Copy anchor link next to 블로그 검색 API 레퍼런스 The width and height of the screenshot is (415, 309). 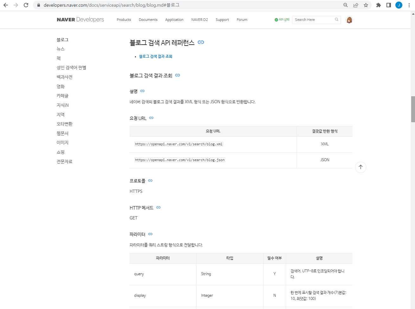coord(201,42)
